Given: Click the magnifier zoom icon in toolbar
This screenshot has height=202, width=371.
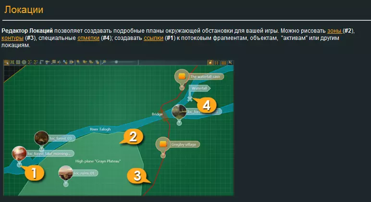Looking at the screenshot, I should pos(104,62).
